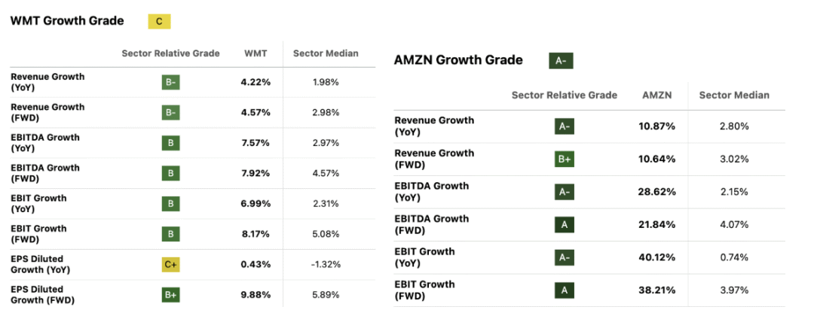The height and width of the screenshot is (322, 814).
Task: Select the 9.88% WMT EPS growth value
Action: [256, 294]
